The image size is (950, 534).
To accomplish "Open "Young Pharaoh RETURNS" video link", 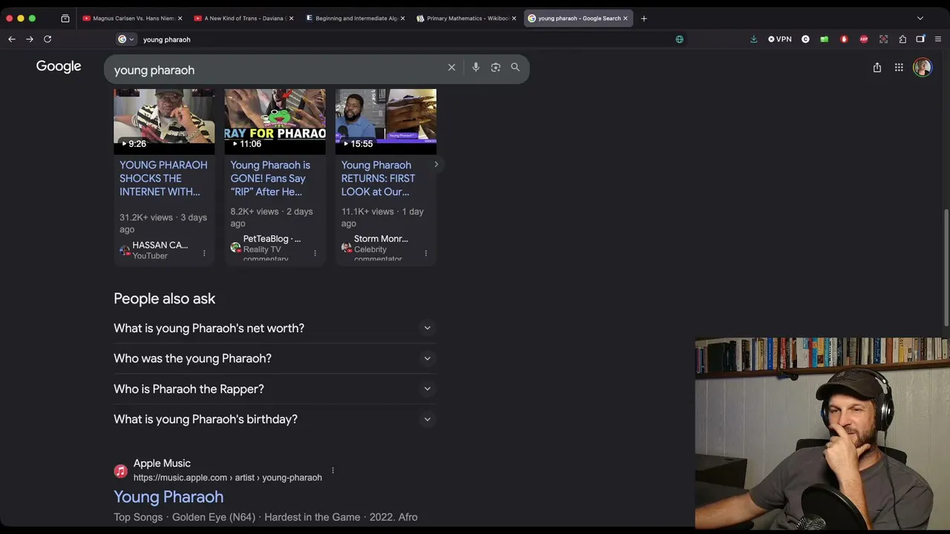I will coord(379,178).
